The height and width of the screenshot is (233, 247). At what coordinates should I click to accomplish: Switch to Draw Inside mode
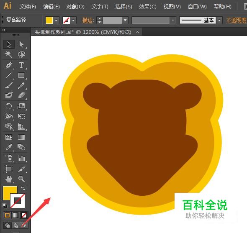click(x=24, y=225)
